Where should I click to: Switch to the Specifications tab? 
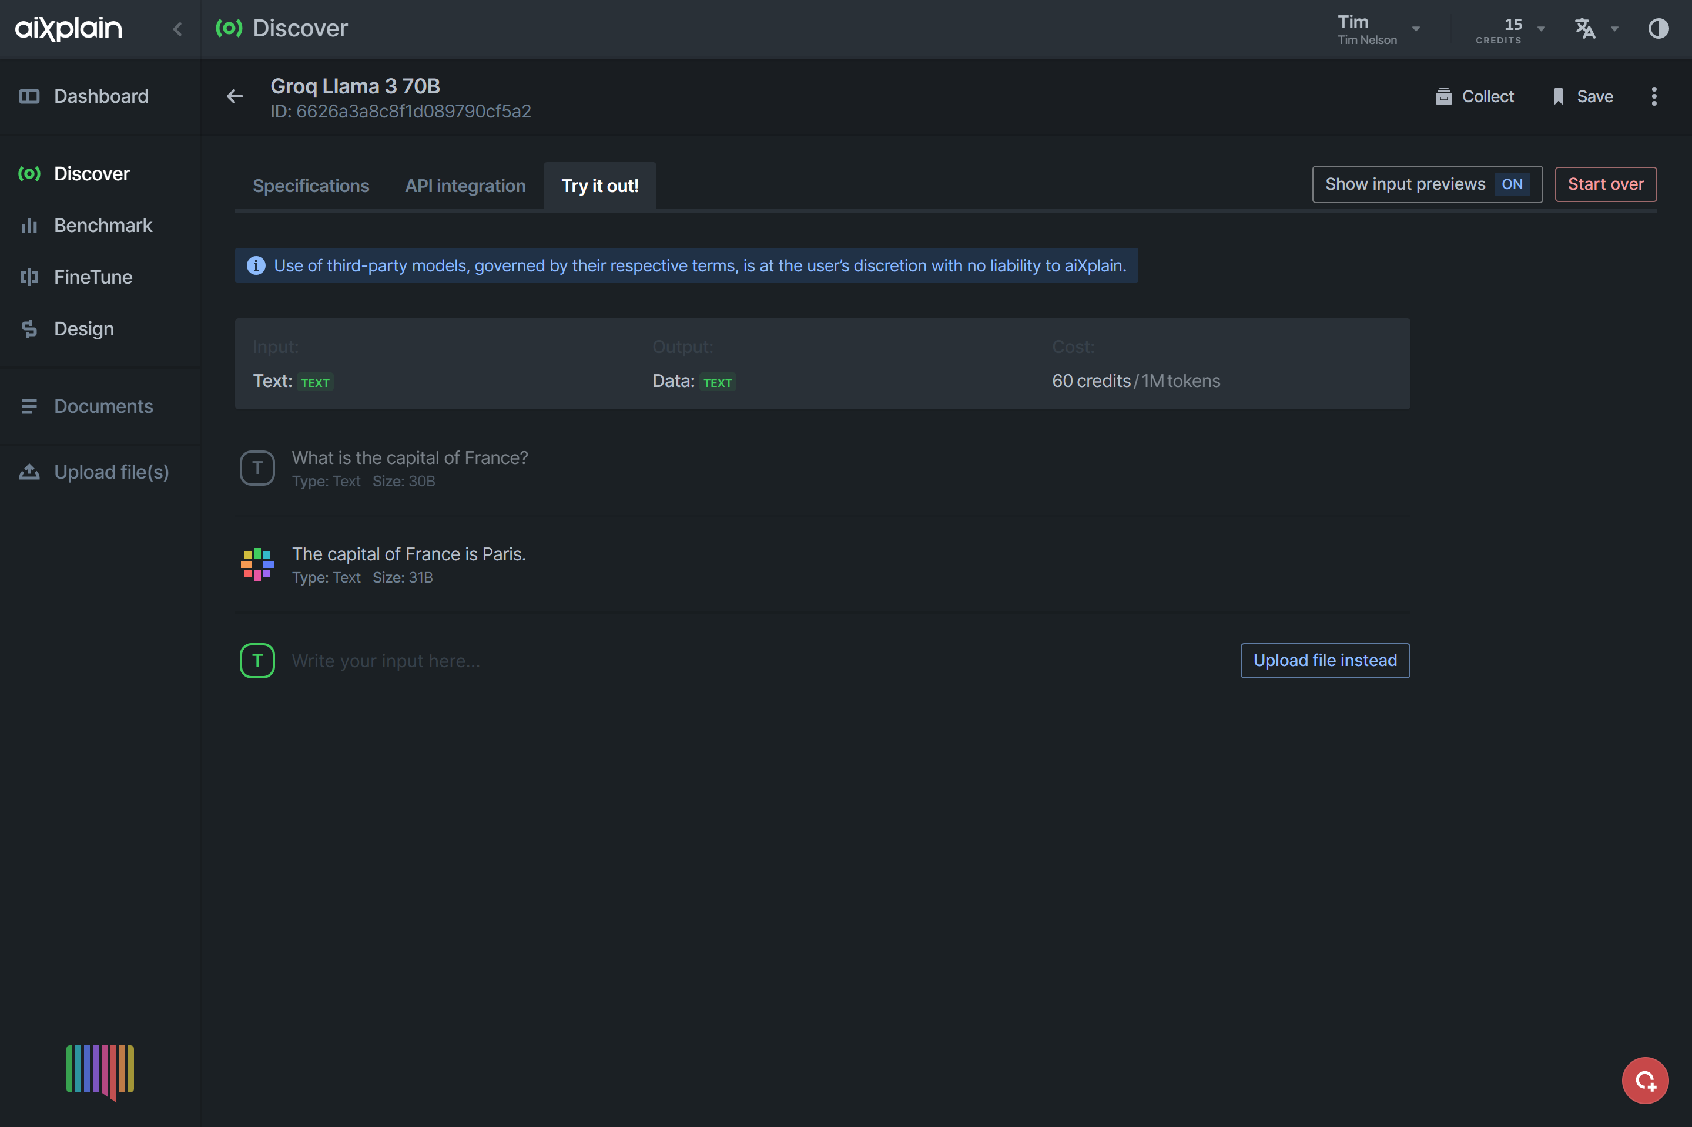(311, 186)
